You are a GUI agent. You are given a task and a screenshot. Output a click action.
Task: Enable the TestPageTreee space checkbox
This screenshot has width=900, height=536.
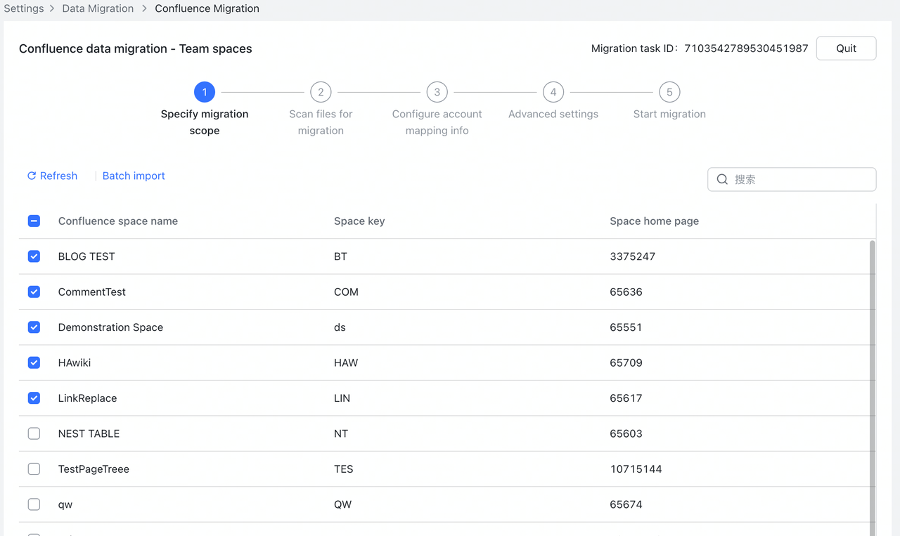34,469
